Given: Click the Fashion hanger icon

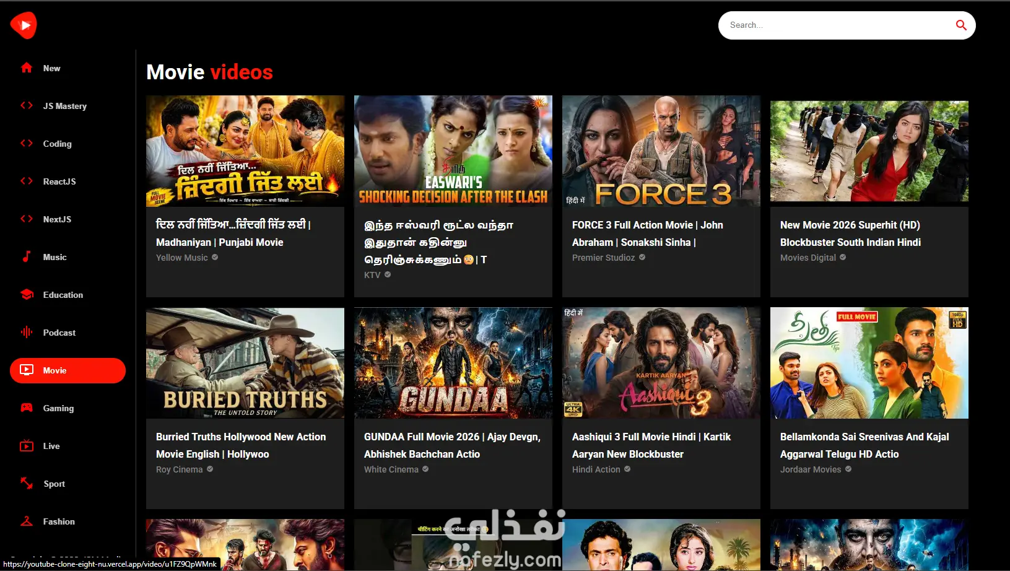Looking at the screenshot, I should coord(27,521).
